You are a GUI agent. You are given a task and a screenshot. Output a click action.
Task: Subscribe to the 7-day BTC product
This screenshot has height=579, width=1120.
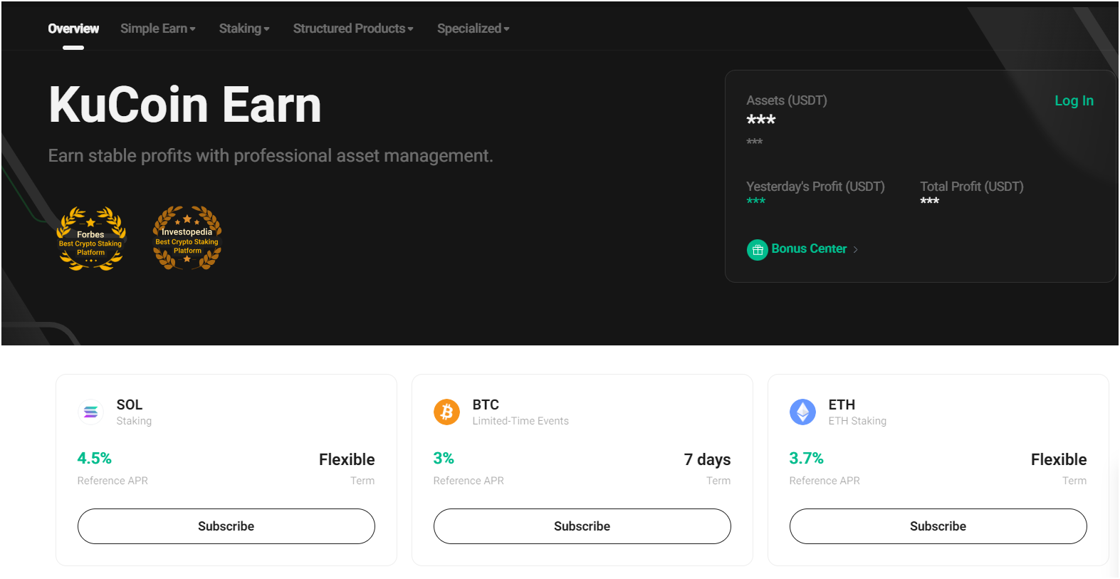coord(582,526)
